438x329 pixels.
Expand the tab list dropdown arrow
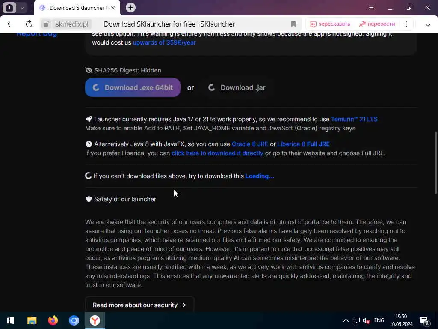pos(22,8)
